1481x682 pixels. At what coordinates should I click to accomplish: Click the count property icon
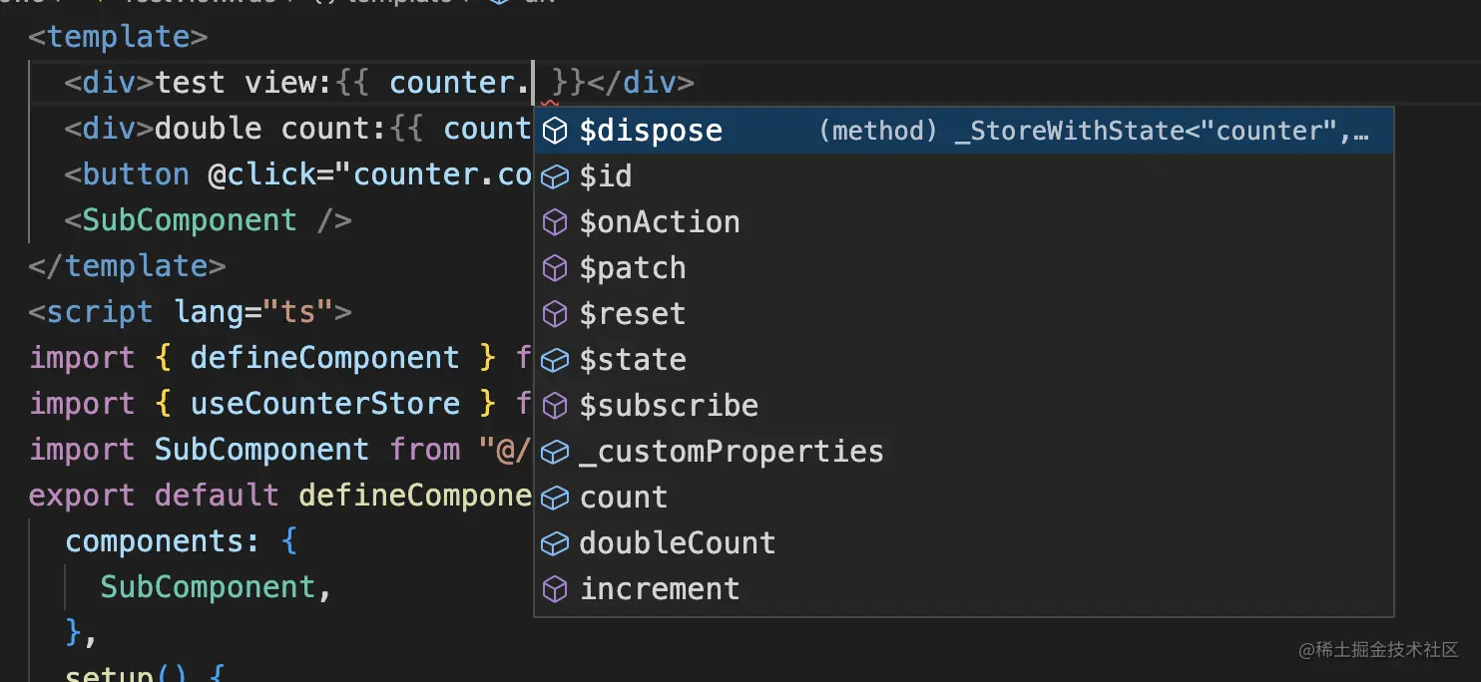click(x=555, y=498)
